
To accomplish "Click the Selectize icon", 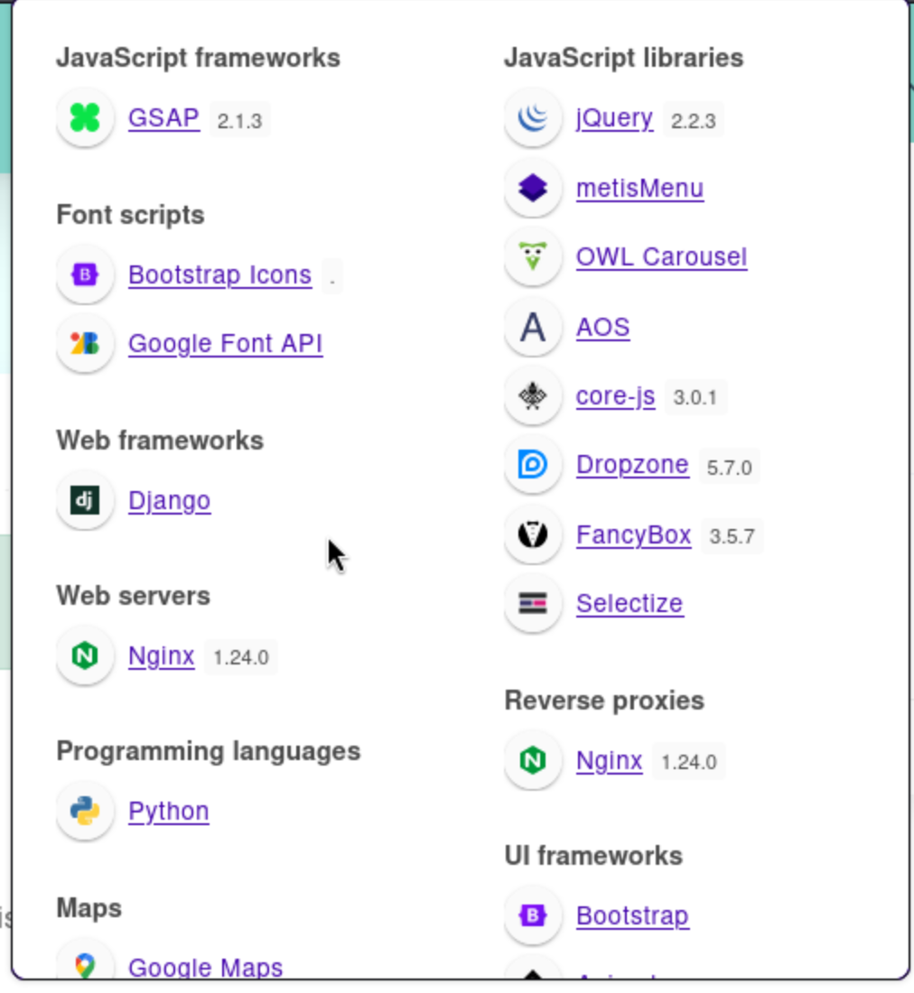I will tap(533, 603).
